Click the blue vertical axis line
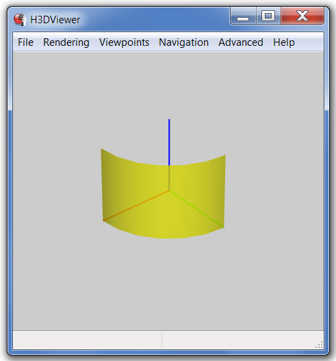The height and width of the screenshot is (361, 336). 169,142
